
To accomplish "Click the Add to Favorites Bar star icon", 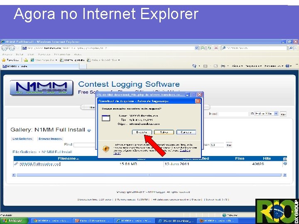I will 26,60.
